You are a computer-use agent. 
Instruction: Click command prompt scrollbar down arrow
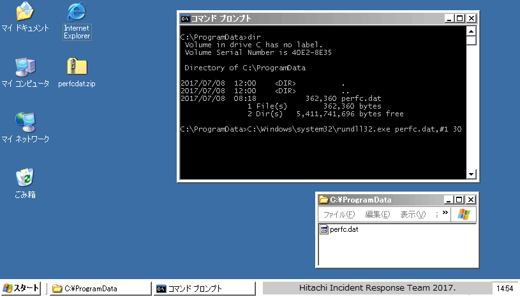pos(472,174)
